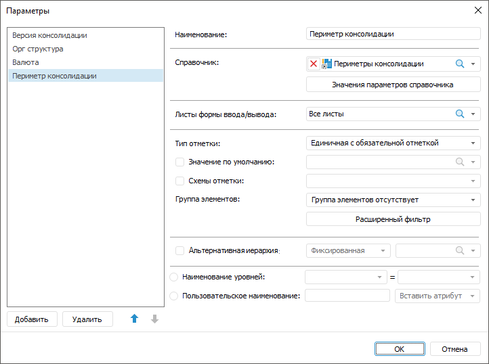Click into the Наименование text field

pyautogui.click(x=393, y=34)
